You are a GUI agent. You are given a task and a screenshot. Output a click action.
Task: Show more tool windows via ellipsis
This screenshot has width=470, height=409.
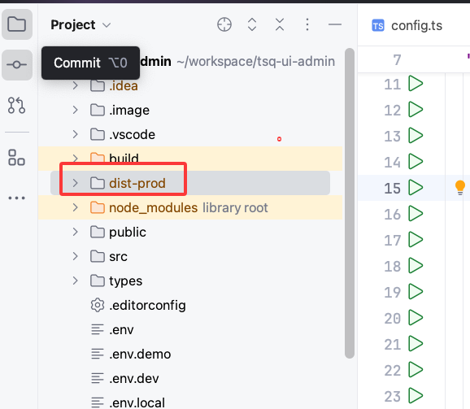[x=17, y=198]
